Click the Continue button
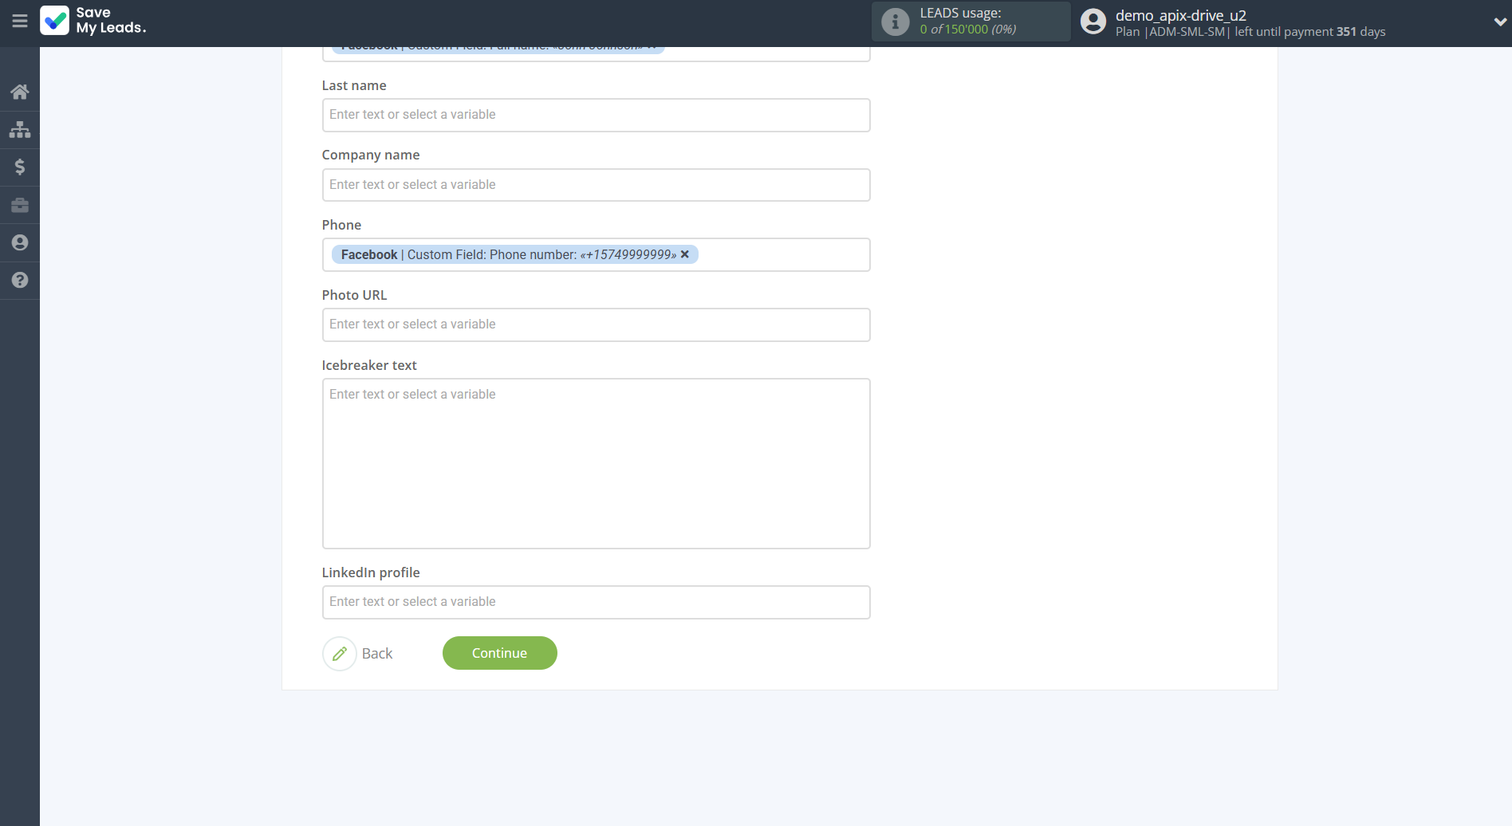The image size is (1512, 826). click(499, 653)
